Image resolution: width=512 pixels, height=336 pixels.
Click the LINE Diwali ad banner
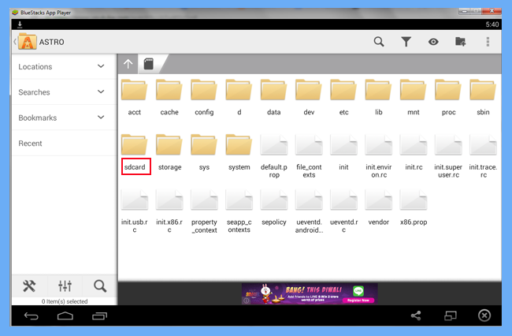tap(310, 294)
